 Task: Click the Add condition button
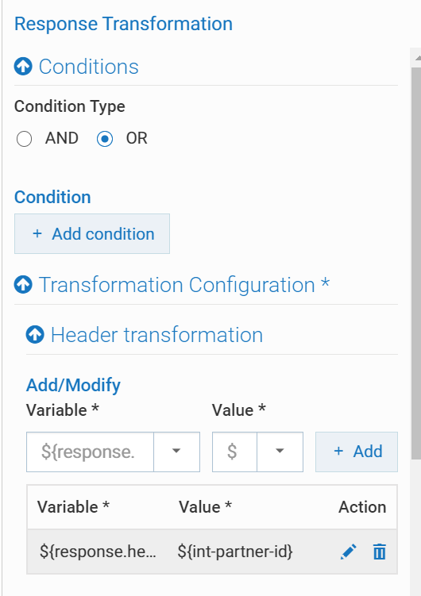pyautogui.click(x=92, y=234)
